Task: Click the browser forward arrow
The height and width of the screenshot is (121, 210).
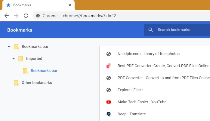Action: click(16, 16)
